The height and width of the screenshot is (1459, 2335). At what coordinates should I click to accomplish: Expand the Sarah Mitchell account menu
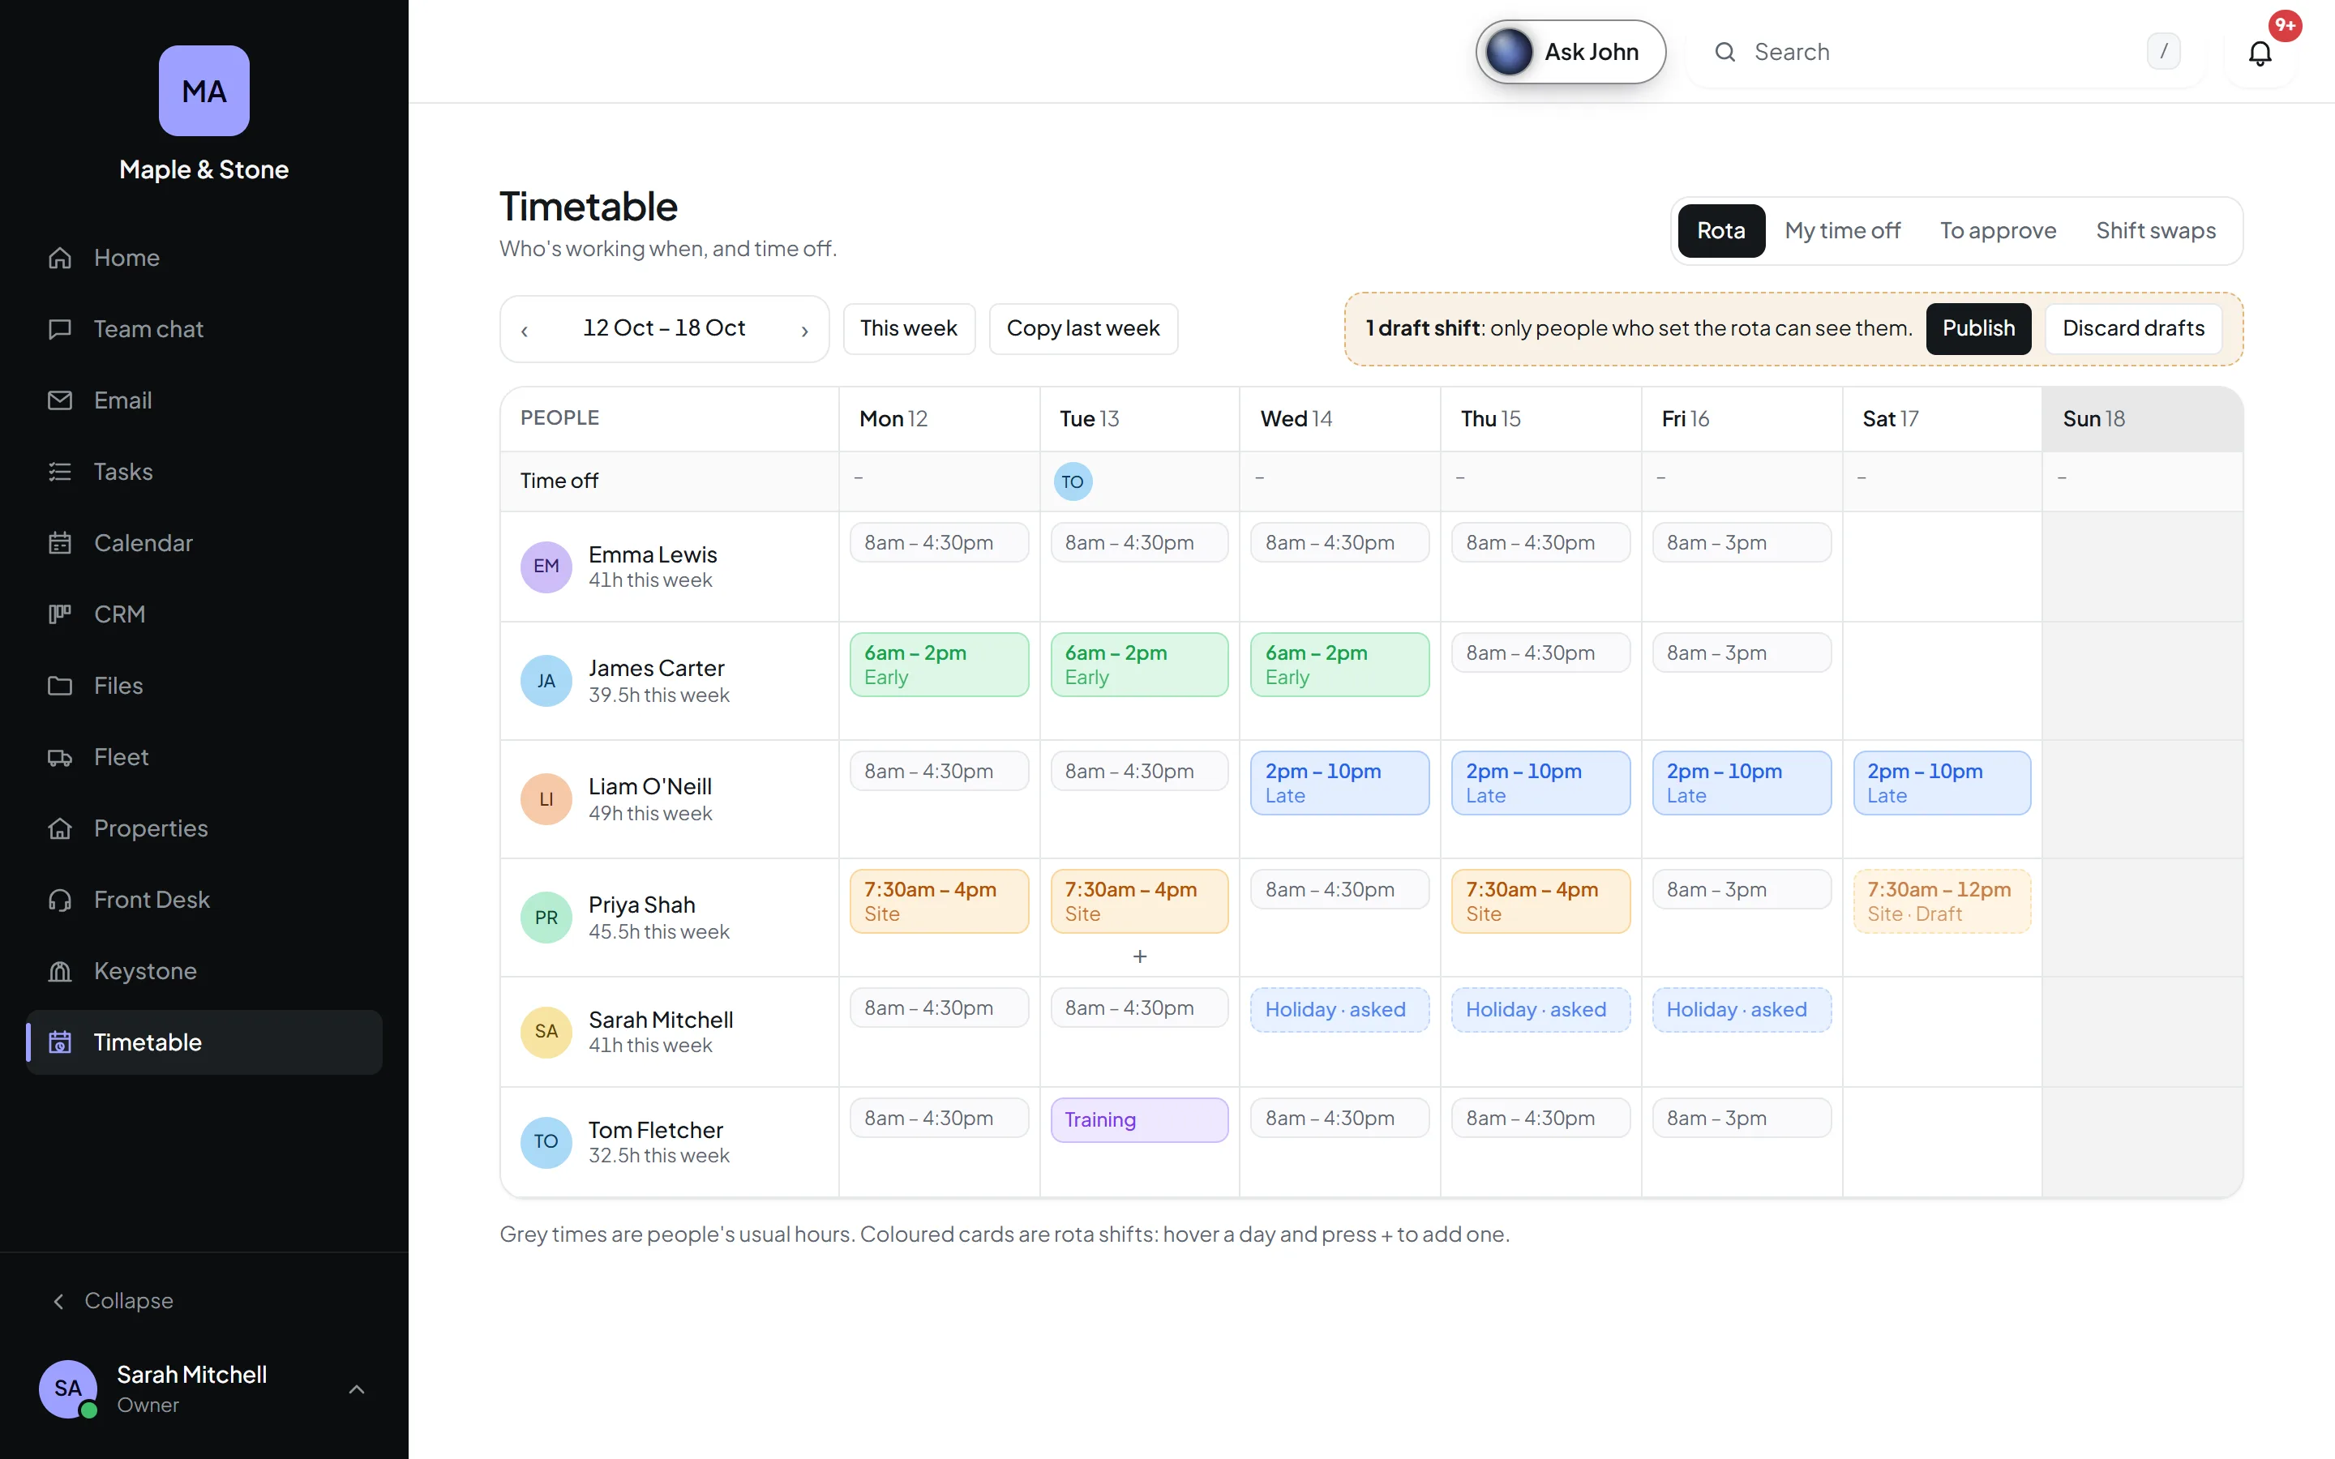(x=356, y=1389)
